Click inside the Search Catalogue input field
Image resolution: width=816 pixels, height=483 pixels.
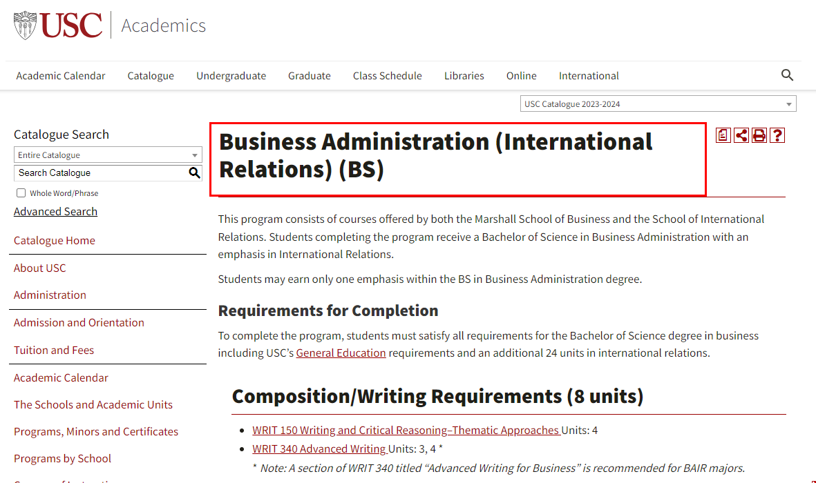tap(97, 172)
